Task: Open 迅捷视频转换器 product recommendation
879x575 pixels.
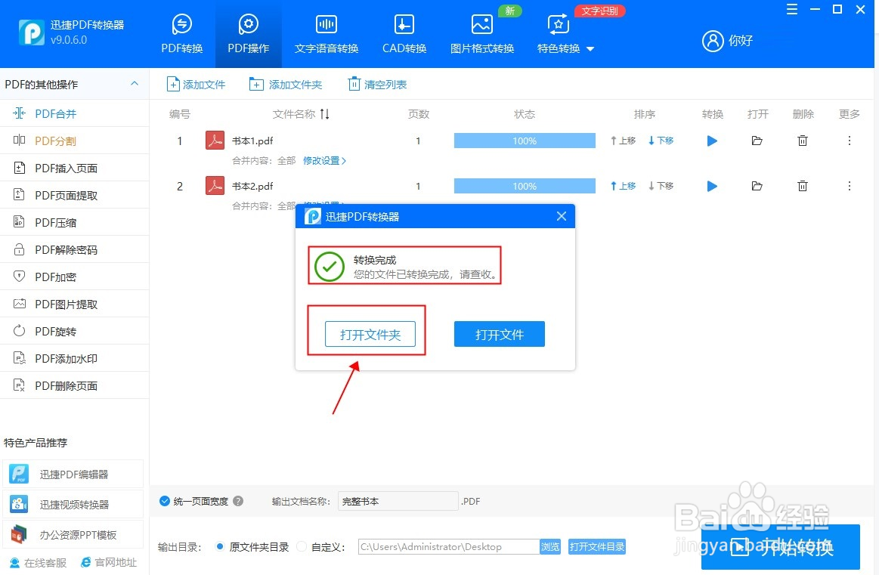Action: coord(73,505)
